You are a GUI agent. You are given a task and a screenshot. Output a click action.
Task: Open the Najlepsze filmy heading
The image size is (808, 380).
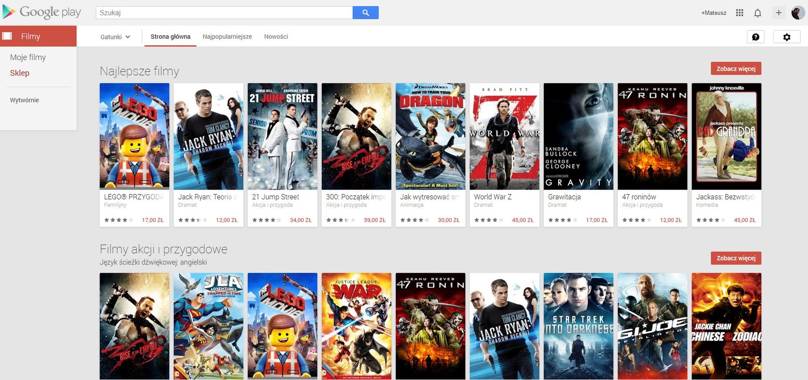tap(139, 71)
